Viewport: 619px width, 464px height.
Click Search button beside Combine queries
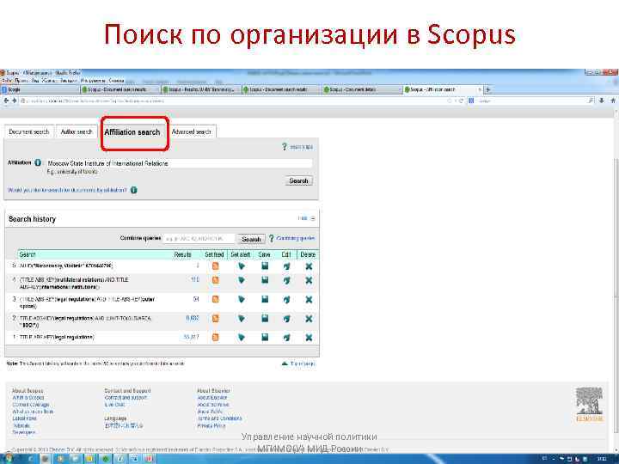(x=251, y=239)
